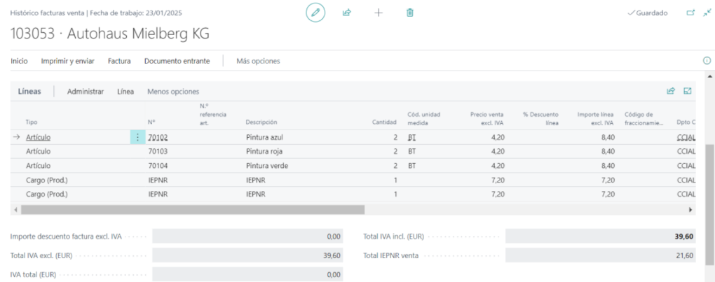715x282 pixels.
Task: Click Total IVA incl. (EUR) field
Action: pos(601,237)
